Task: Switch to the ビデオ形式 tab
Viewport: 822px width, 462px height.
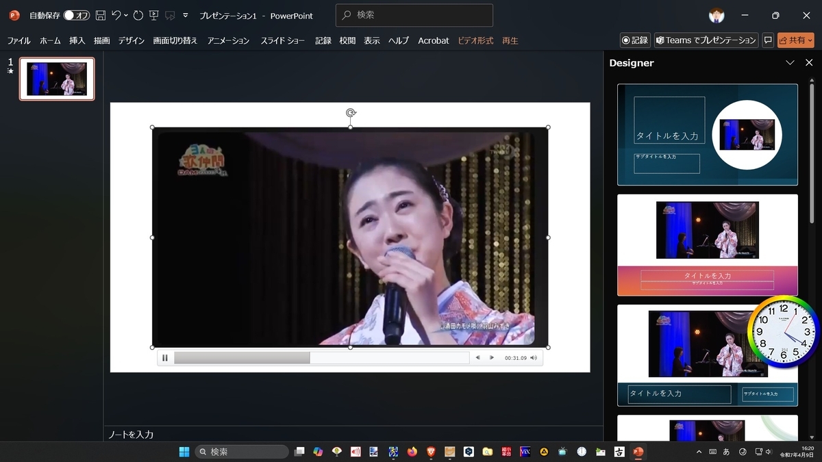Action: [475, 40]
